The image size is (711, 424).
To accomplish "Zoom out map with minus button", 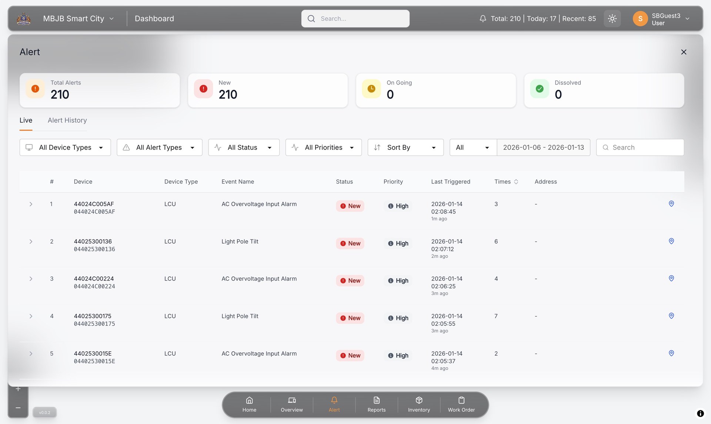I will [x=18, y=408].
